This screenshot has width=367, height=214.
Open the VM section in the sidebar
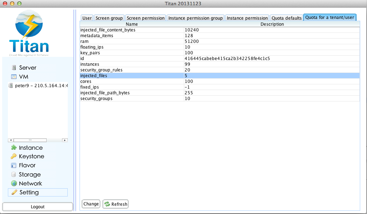(24, 76)
